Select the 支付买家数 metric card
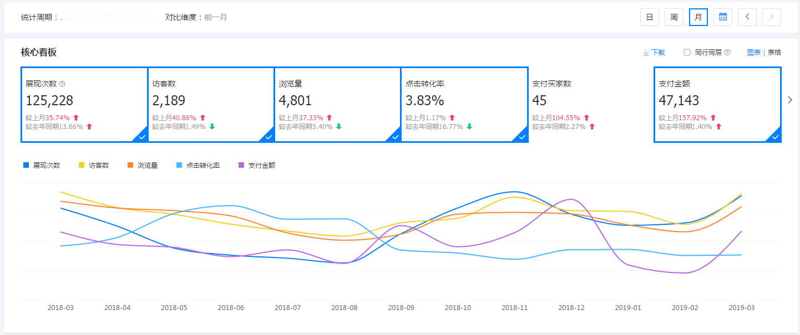Viewport: 800px width, 335px height. tap(590, 105)
